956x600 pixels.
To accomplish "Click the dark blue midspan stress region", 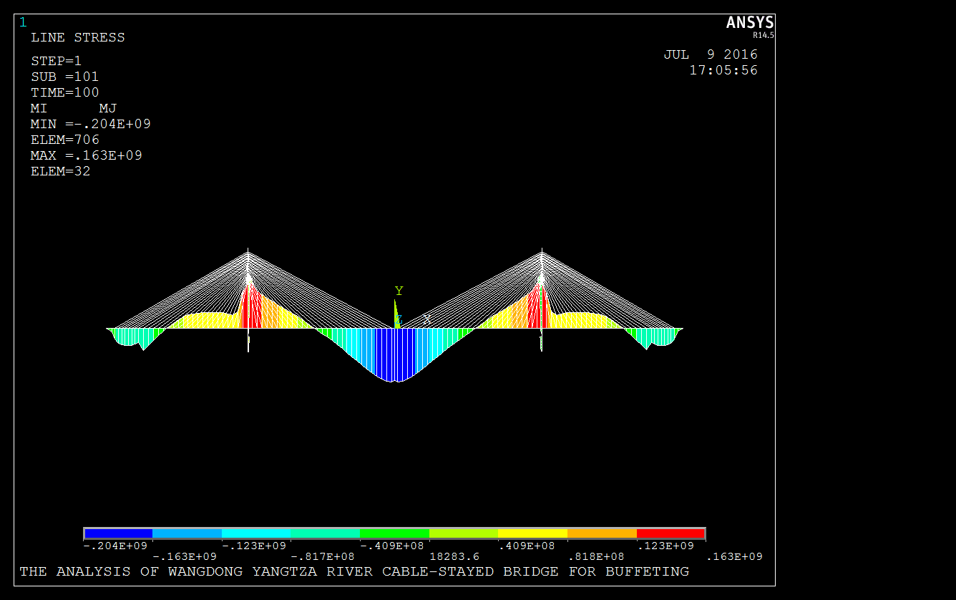I will pos(395,354).
